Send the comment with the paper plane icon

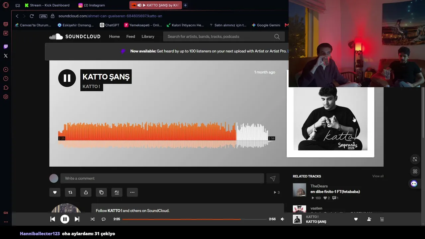(273, 178)
